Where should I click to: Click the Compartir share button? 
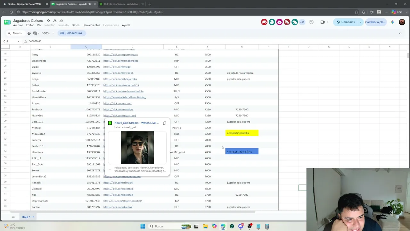point(346,22)
